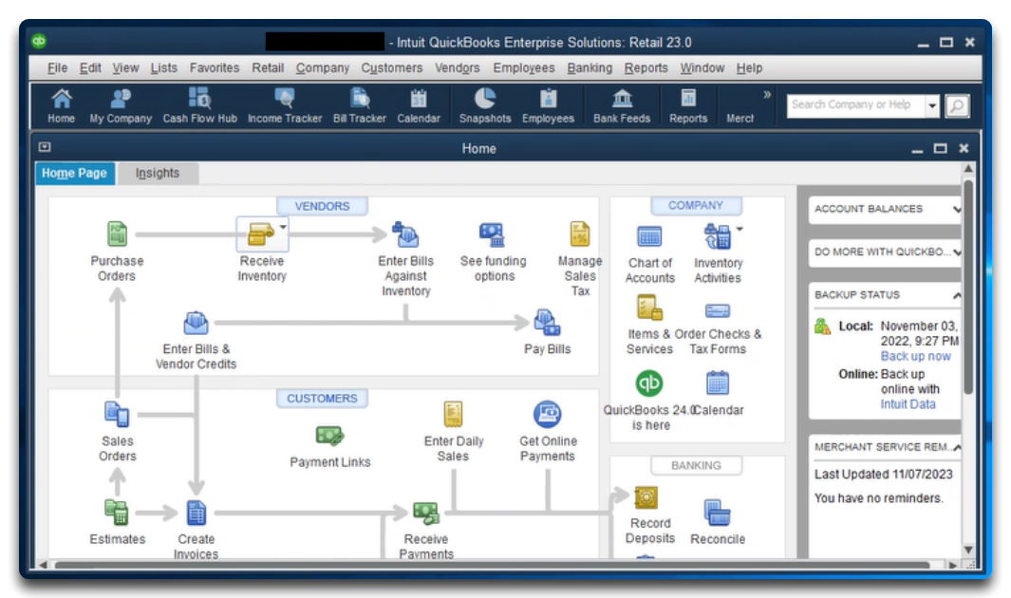Open Employees in icon bar
Screen dimensions: 1011x598
[x=548, y=106]
